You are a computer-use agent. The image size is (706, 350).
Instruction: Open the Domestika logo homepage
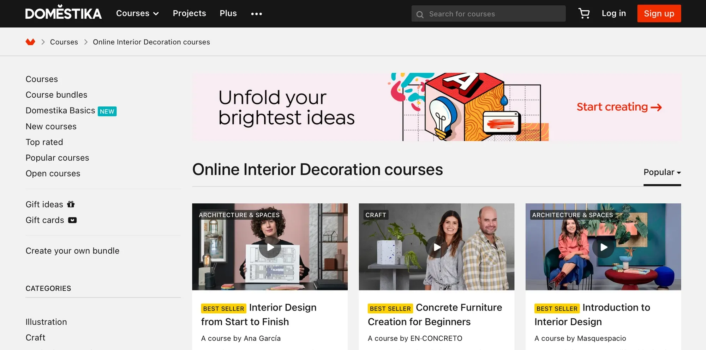[64, 12]
